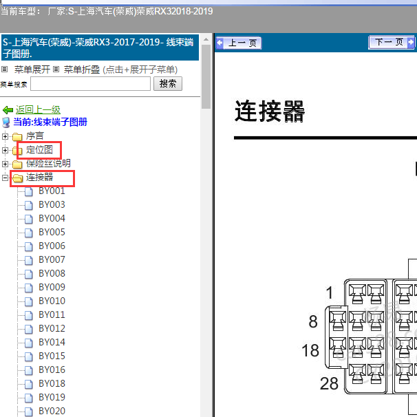417x417 pixels.
Task: Click 菜单折叠 to collapse menus
Action: (x=82, y=69)
